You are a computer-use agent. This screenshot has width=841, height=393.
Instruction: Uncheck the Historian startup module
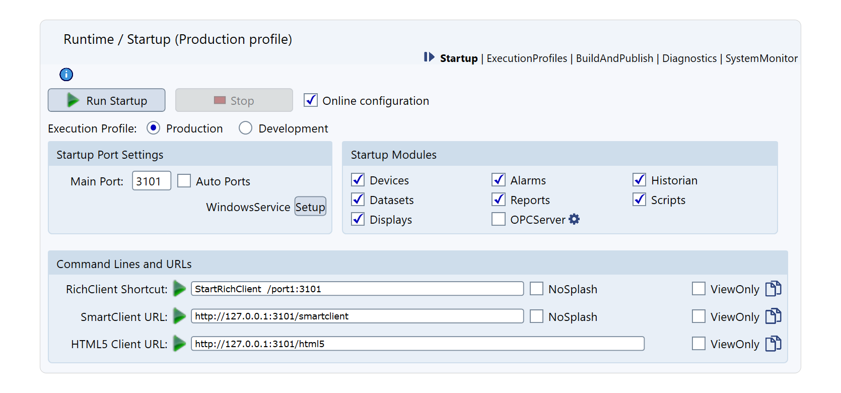(640, 180)
